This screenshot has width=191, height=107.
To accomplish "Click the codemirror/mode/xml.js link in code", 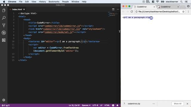I will [x=58, y=32].
